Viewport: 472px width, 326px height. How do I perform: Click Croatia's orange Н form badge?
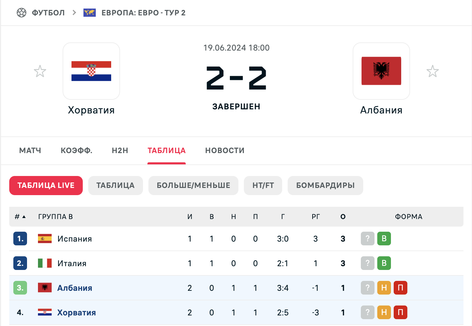click(x=384, y=312)
